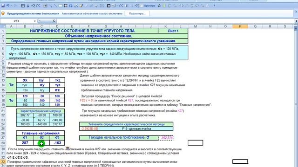Select row header 33
The width and height of the screenshot is (298, 167).
pos(3,162)
